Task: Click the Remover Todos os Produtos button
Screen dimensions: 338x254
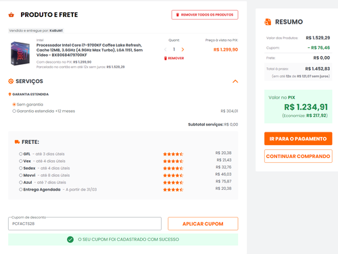Action: [x=205, y=15]
